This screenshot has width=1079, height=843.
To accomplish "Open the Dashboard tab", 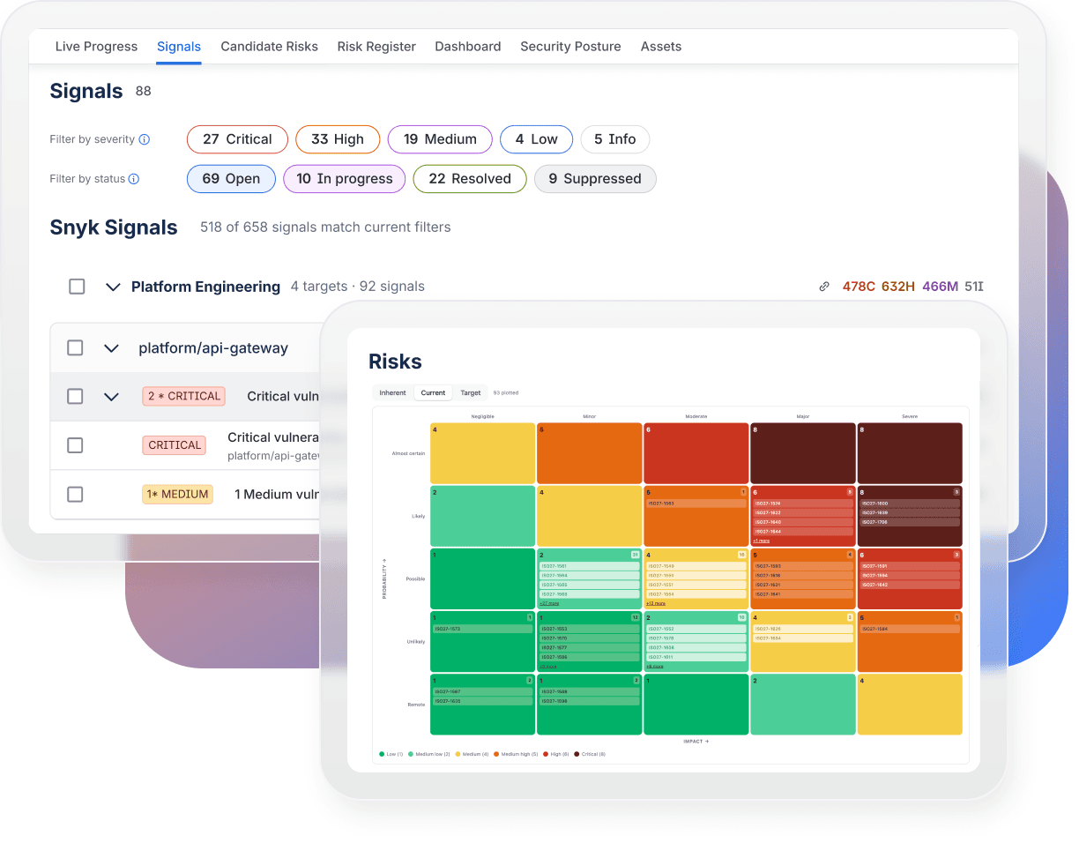I will [x=467, y=47].
